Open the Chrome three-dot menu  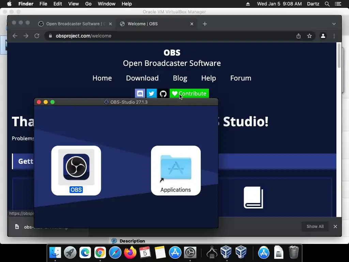(x=334, y=36)
